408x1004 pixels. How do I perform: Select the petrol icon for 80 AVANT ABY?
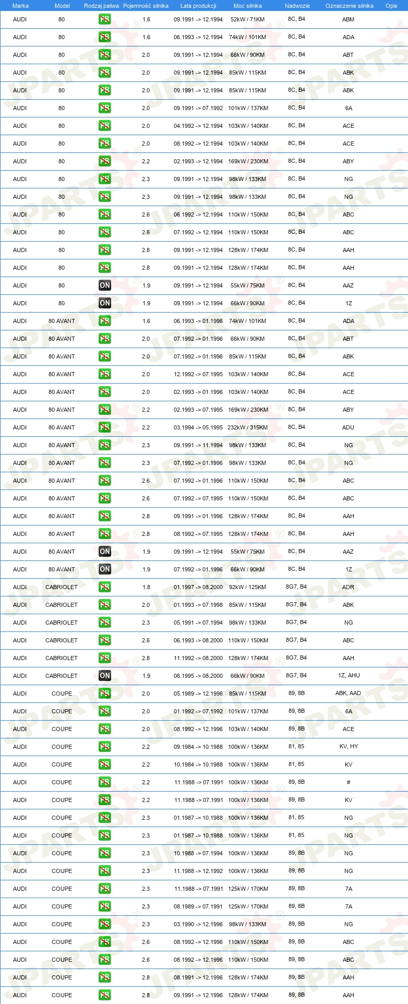click(x=105, y=410)
